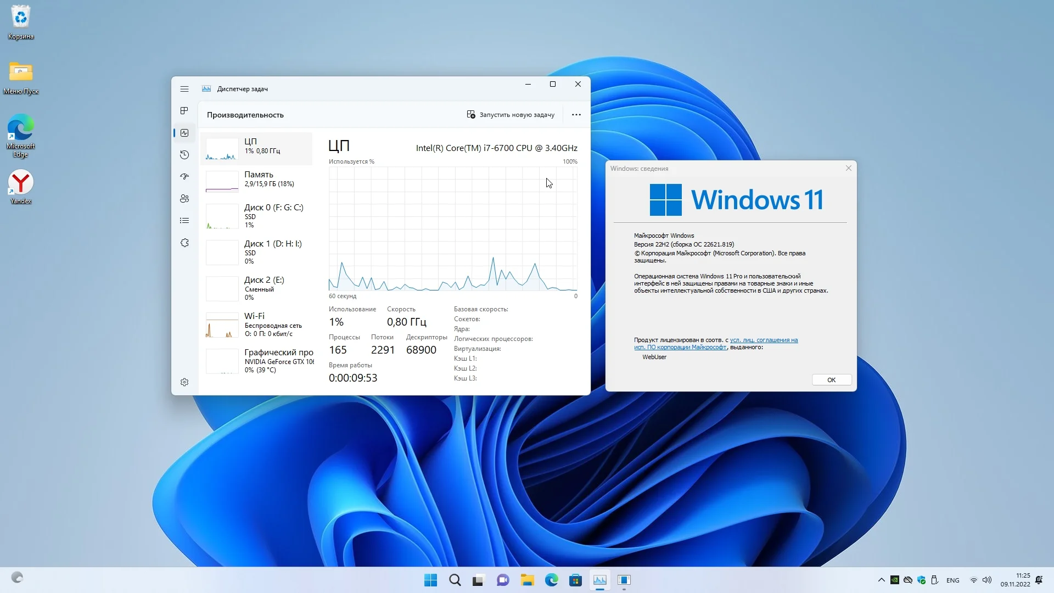This screenshot has height=593, width=1054.
Task: Click the ENG language indicator
Action: pos(952,580)
